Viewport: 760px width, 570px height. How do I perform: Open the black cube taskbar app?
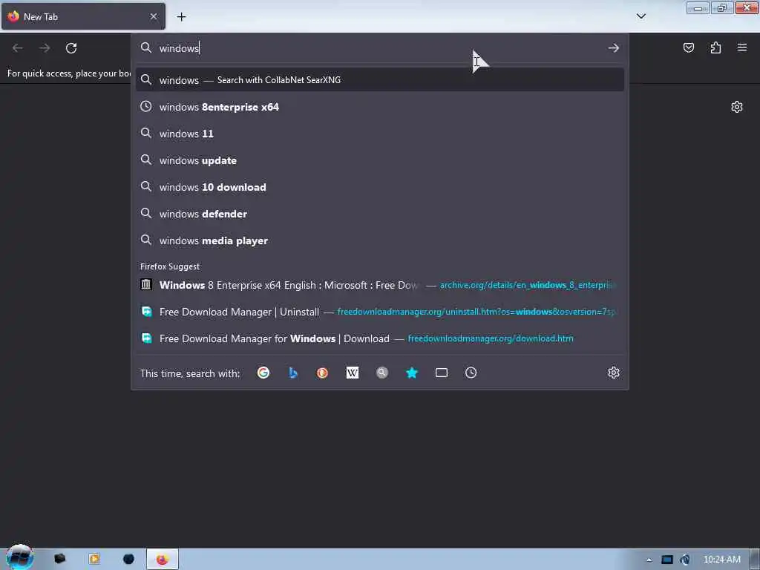(60, 559)
